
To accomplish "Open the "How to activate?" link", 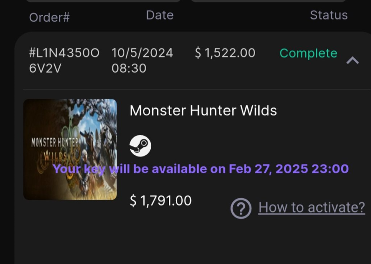I will coord(312,207).
